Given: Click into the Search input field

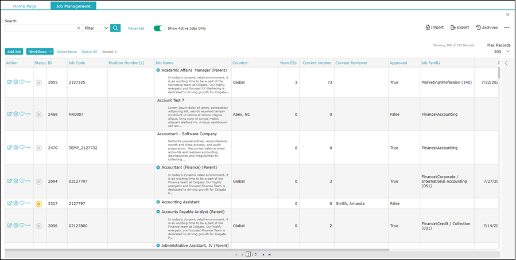Looking at the screenshot, I should [x=40, y=28].
